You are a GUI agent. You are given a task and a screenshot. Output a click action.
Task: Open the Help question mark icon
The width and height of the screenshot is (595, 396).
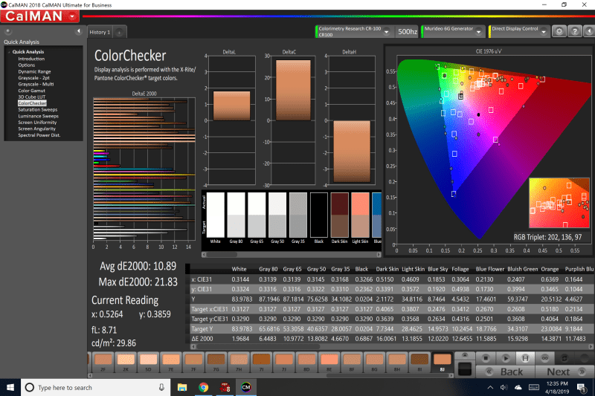[x=574, y=31]
